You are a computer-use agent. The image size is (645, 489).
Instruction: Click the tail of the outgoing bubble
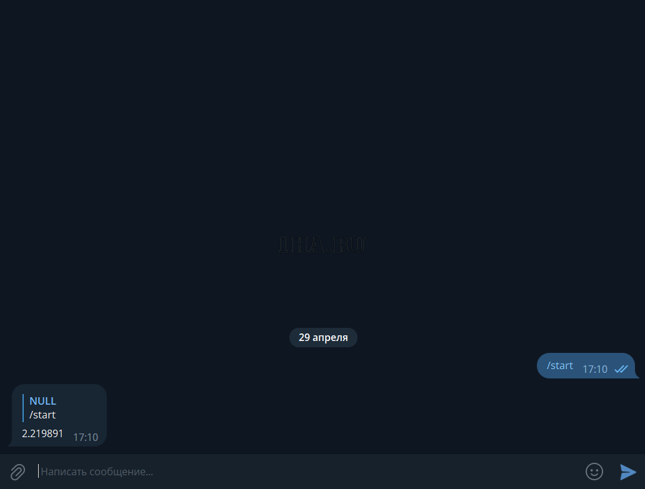pos(637,374)
